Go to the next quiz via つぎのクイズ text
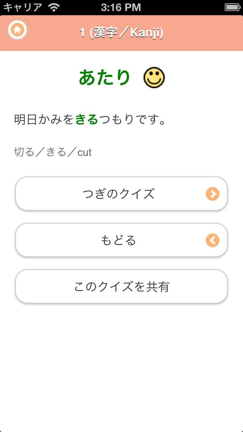 click(118, 194)
